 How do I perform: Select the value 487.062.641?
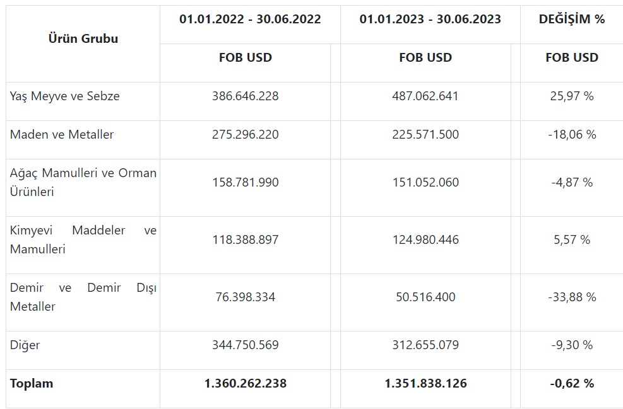click(425, 96)
